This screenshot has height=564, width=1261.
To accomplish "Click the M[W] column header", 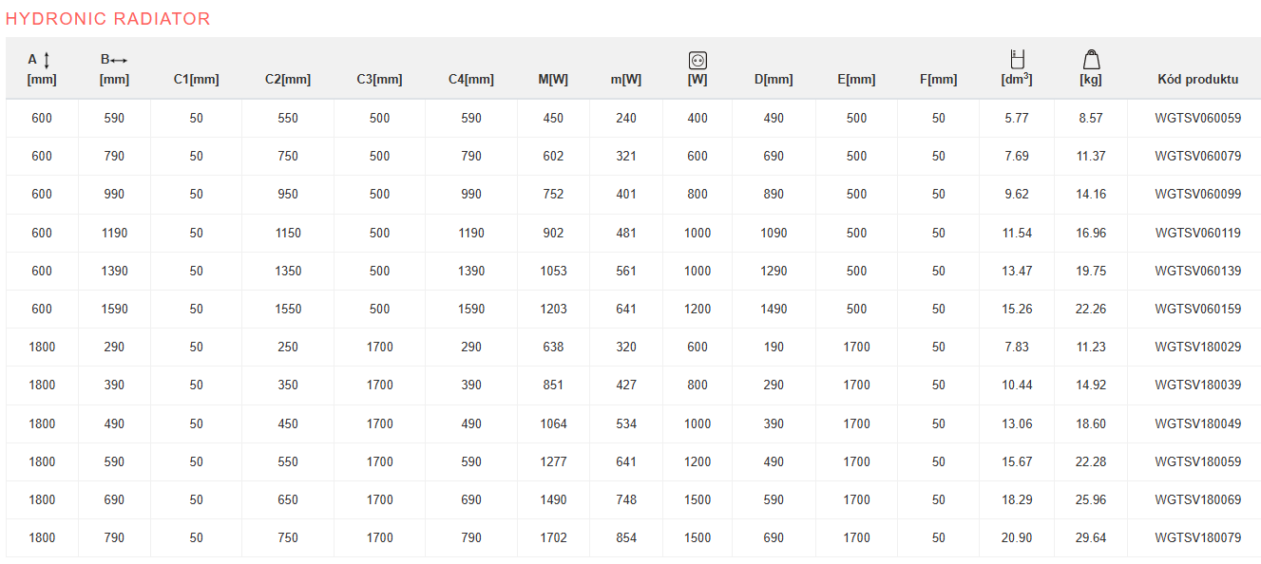I will click(x=553, y=80).
